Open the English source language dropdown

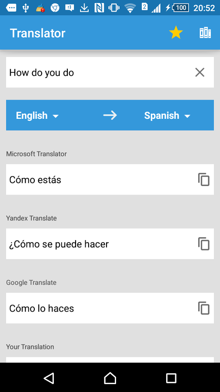pyautogui.click(x=37, y=115)
